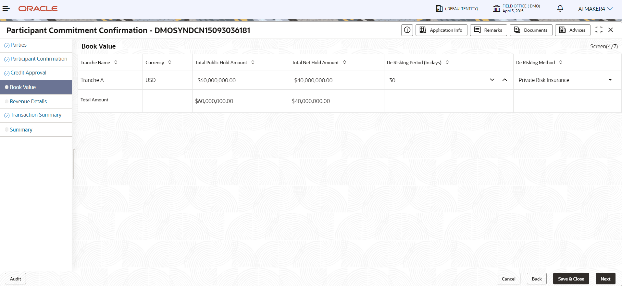The width and height of the screenshot is (622, 286).
Task: Decrease De Risking Period value
Action: pyautogui.click(x=492, y=80)
